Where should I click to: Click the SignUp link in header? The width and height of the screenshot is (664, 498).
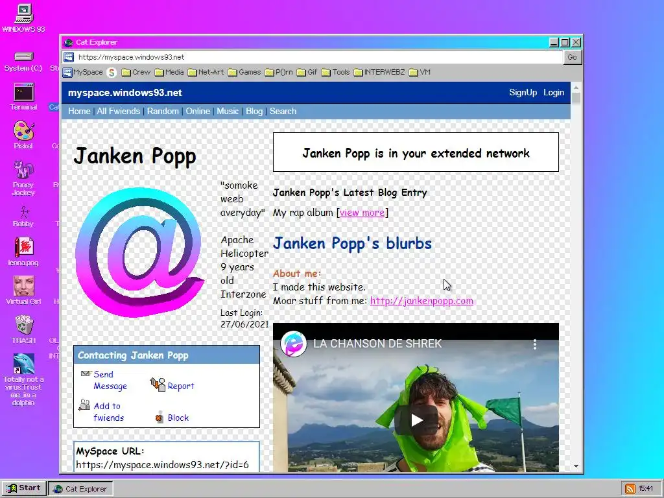(523, 92)
